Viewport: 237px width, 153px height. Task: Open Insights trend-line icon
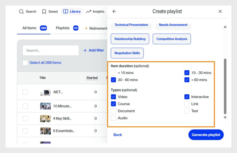click(88, 12)
